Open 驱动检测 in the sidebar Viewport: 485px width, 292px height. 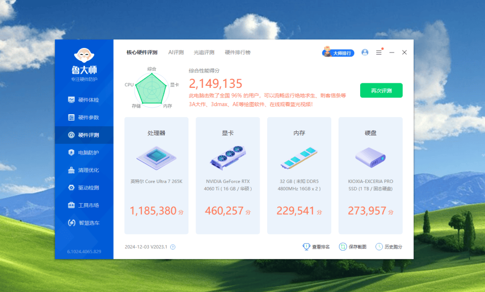[x=84, y=188]
